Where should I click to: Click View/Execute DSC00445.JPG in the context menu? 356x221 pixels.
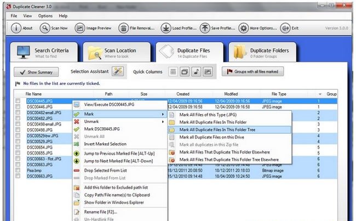tap(120, 105)
